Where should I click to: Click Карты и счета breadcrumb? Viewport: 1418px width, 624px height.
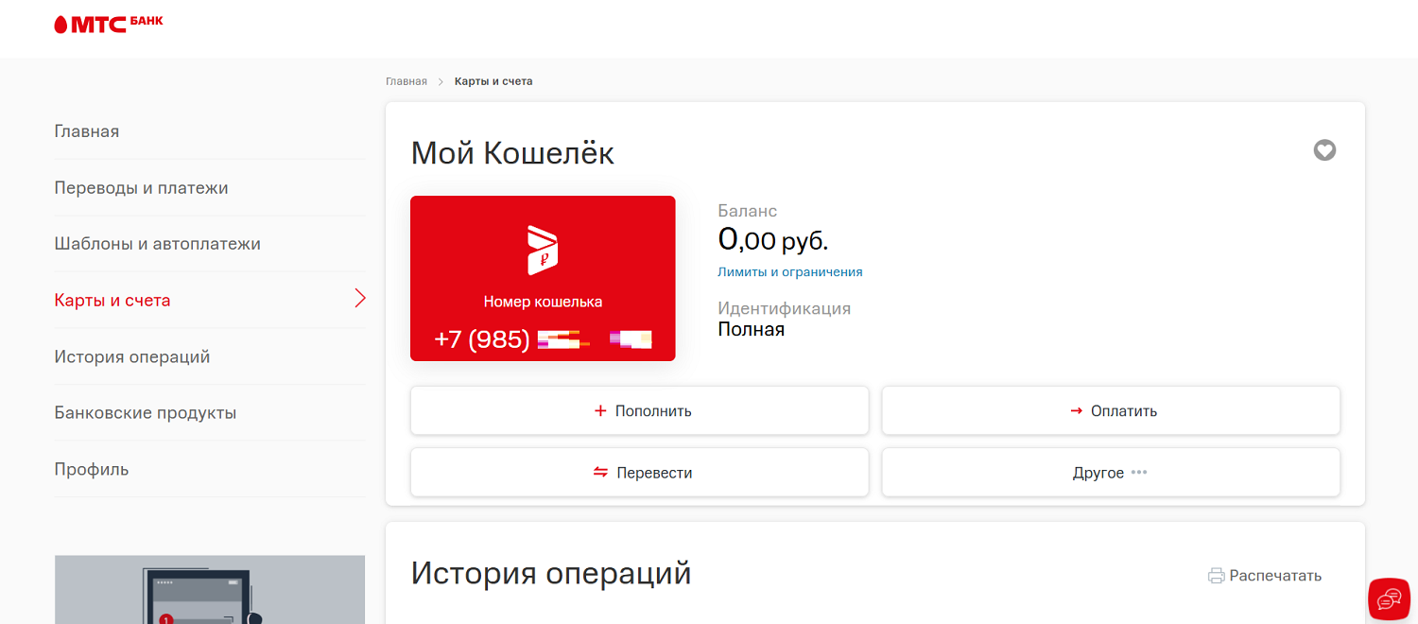[x=493, y=81]
